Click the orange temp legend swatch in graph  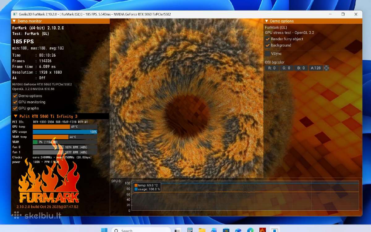click(x=136, y=185)
